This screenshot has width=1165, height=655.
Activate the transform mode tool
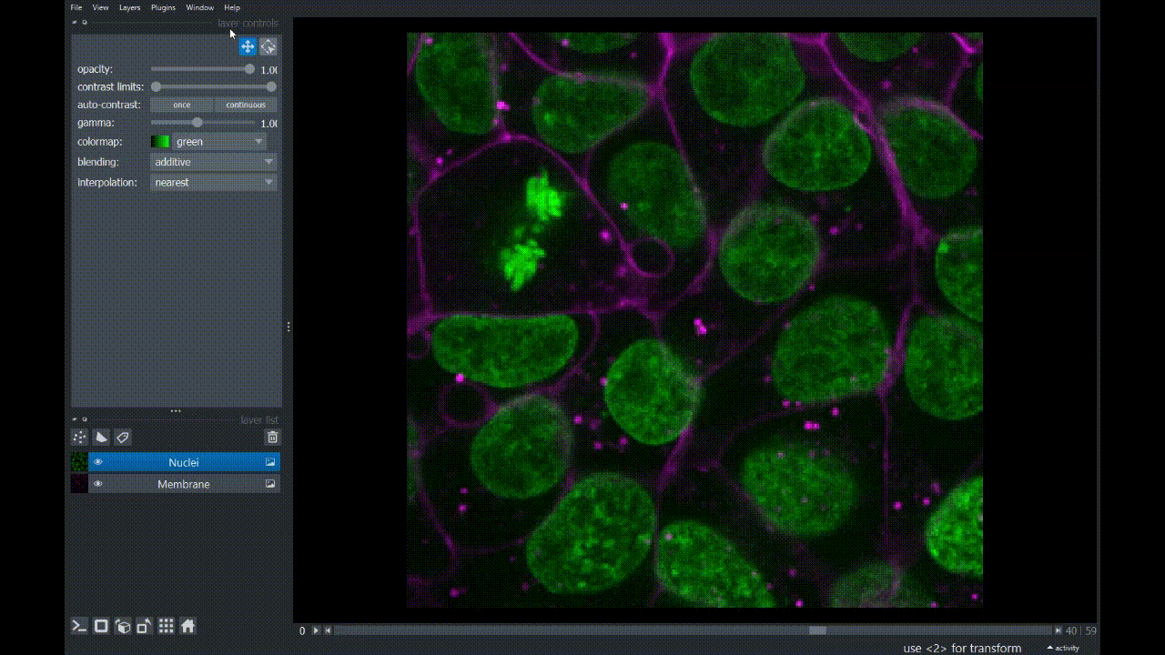pos(268,46)
